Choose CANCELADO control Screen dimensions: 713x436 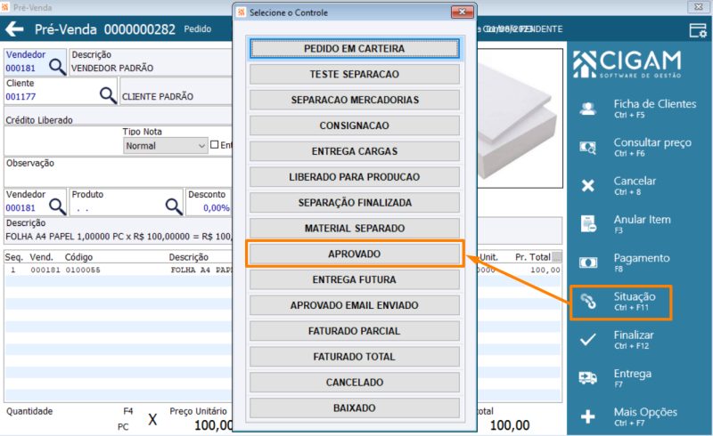coord(354,382)
